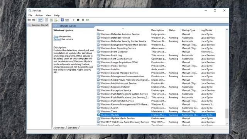Select Windows PushToInstall Service row
Viewport: 247px width, 139px height.
point(156,101)
